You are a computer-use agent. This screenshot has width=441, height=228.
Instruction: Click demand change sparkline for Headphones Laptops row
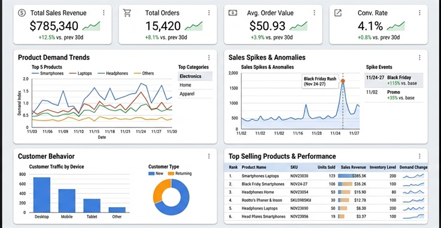click(x=413, y=208)
